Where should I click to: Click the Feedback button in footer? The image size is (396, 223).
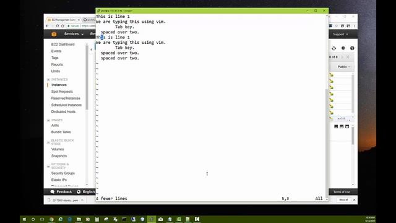pos(61,191)
